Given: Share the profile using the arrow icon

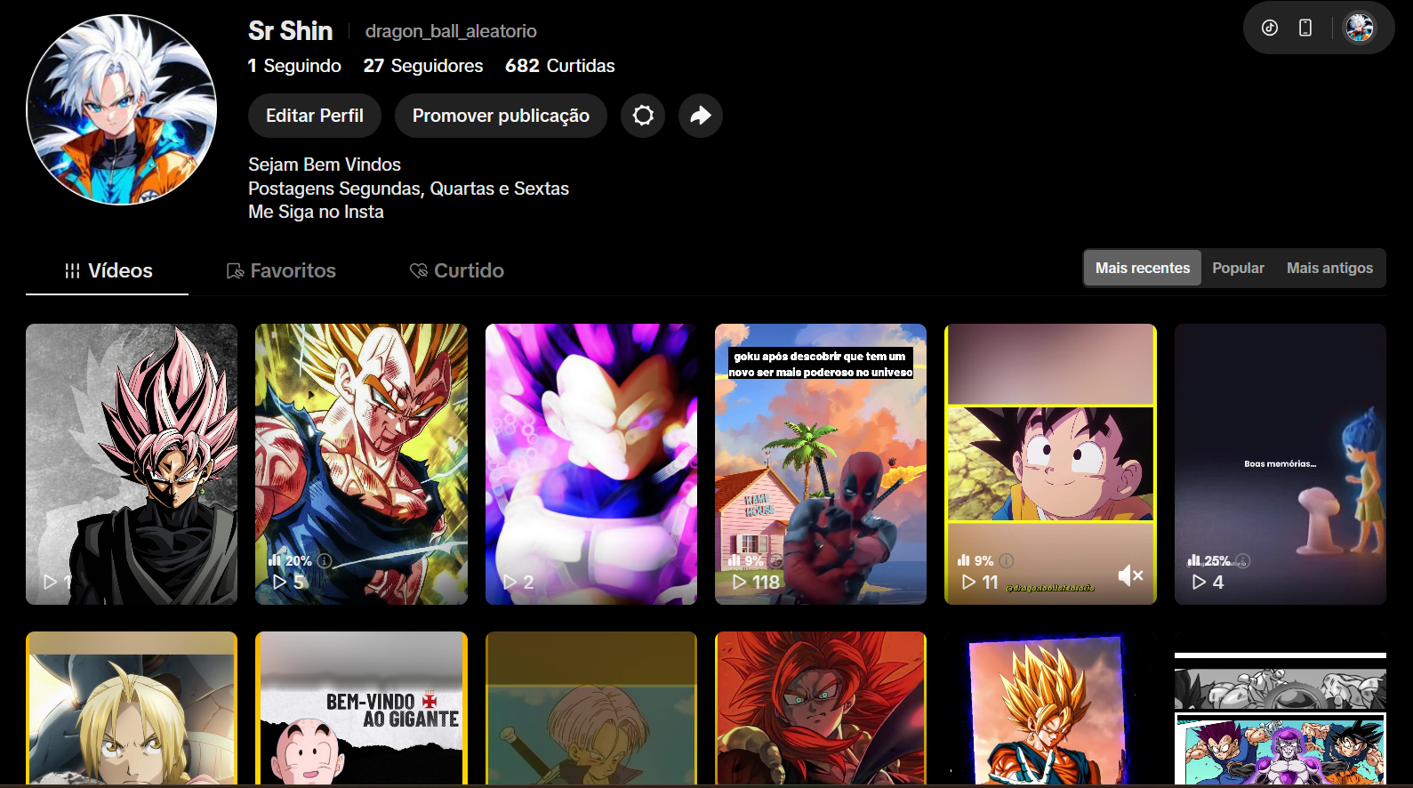Looking at the screenshot, I should (x=701, y=116).
